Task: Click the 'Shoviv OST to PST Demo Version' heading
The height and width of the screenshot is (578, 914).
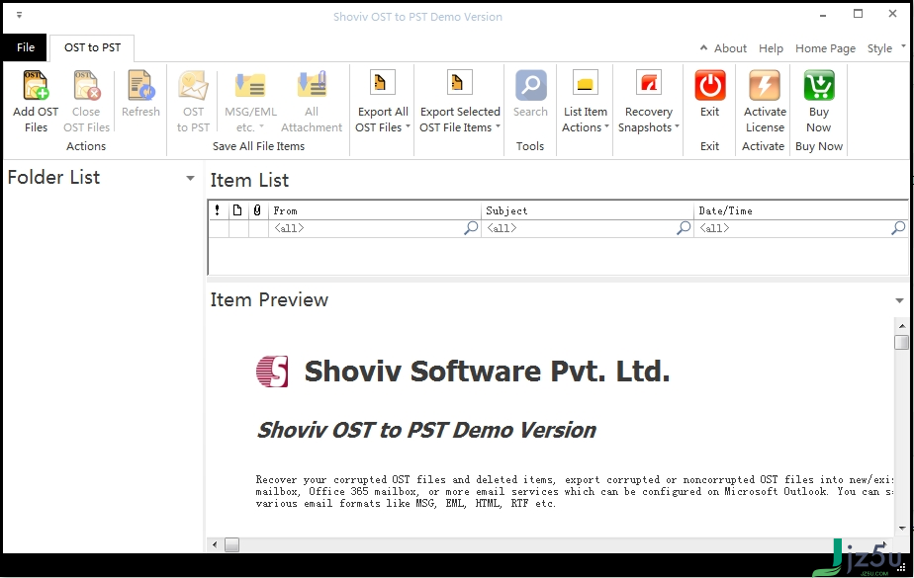Action: (x=426, y=430)
